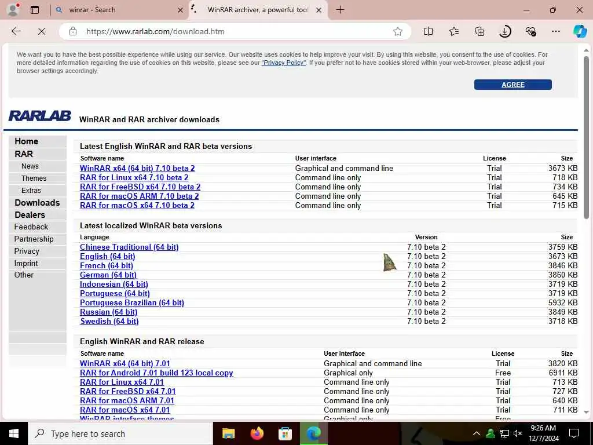This screenshot has width=593, height=445.
Task: Download WinRAR x64 7.10 beta 2
Action: pos(137,169)
